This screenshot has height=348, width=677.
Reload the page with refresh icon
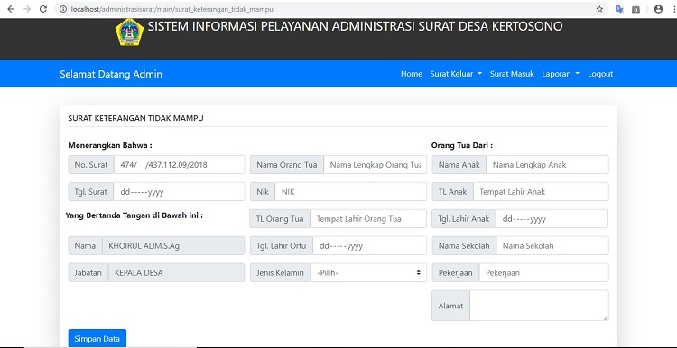(x=43, y=9)
